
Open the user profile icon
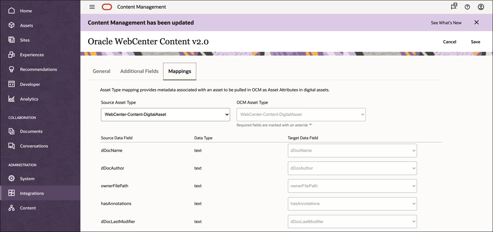click(x=481, y=7)
